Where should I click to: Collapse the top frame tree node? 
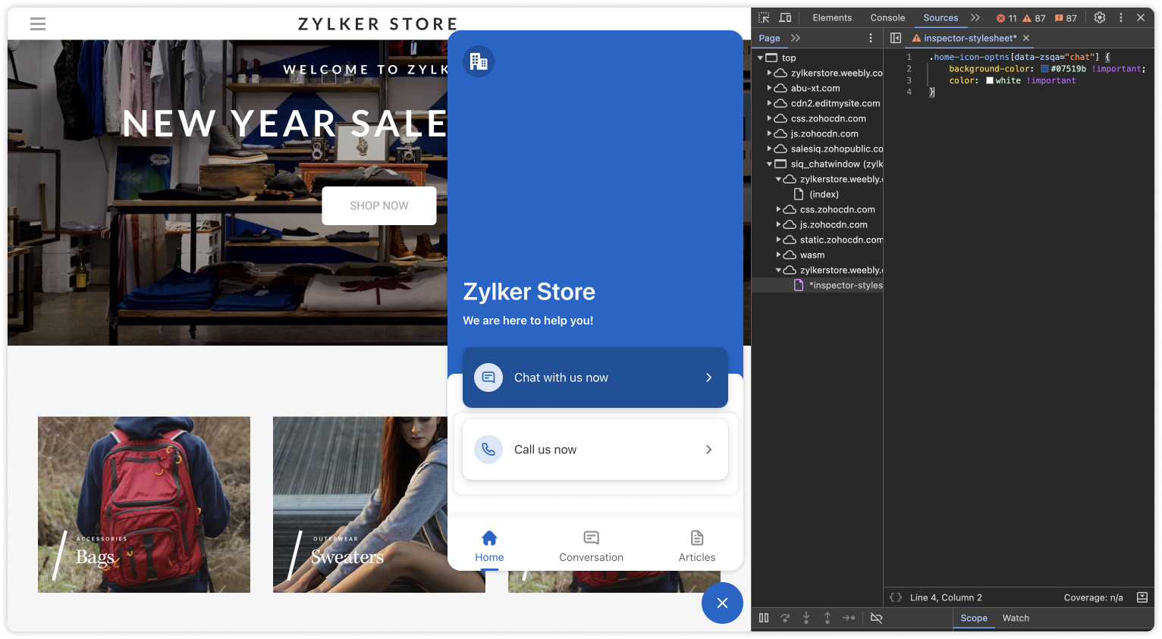(761, 58)
